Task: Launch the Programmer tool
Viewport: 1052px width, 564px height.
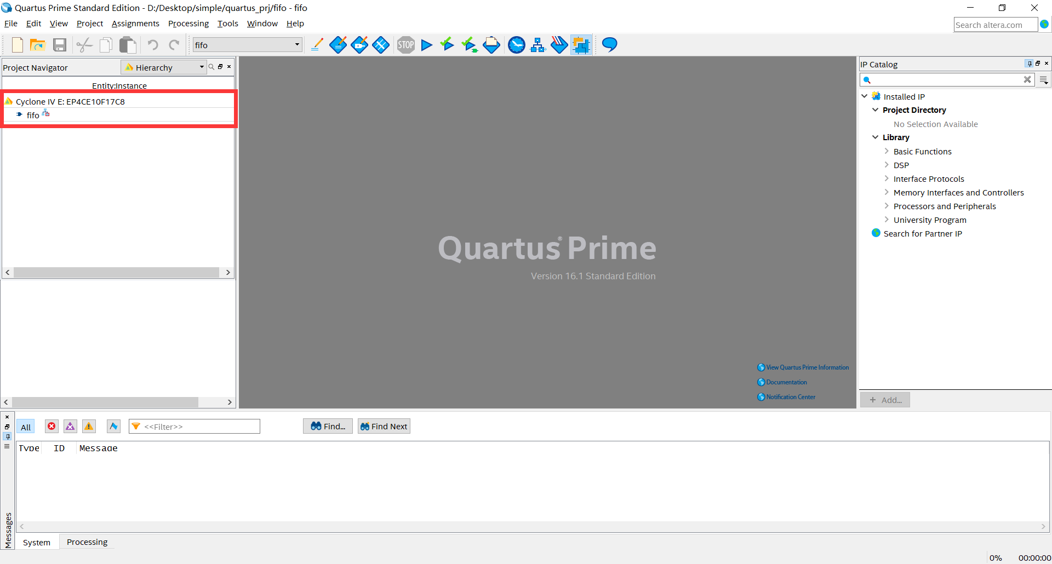Action: 491,45
